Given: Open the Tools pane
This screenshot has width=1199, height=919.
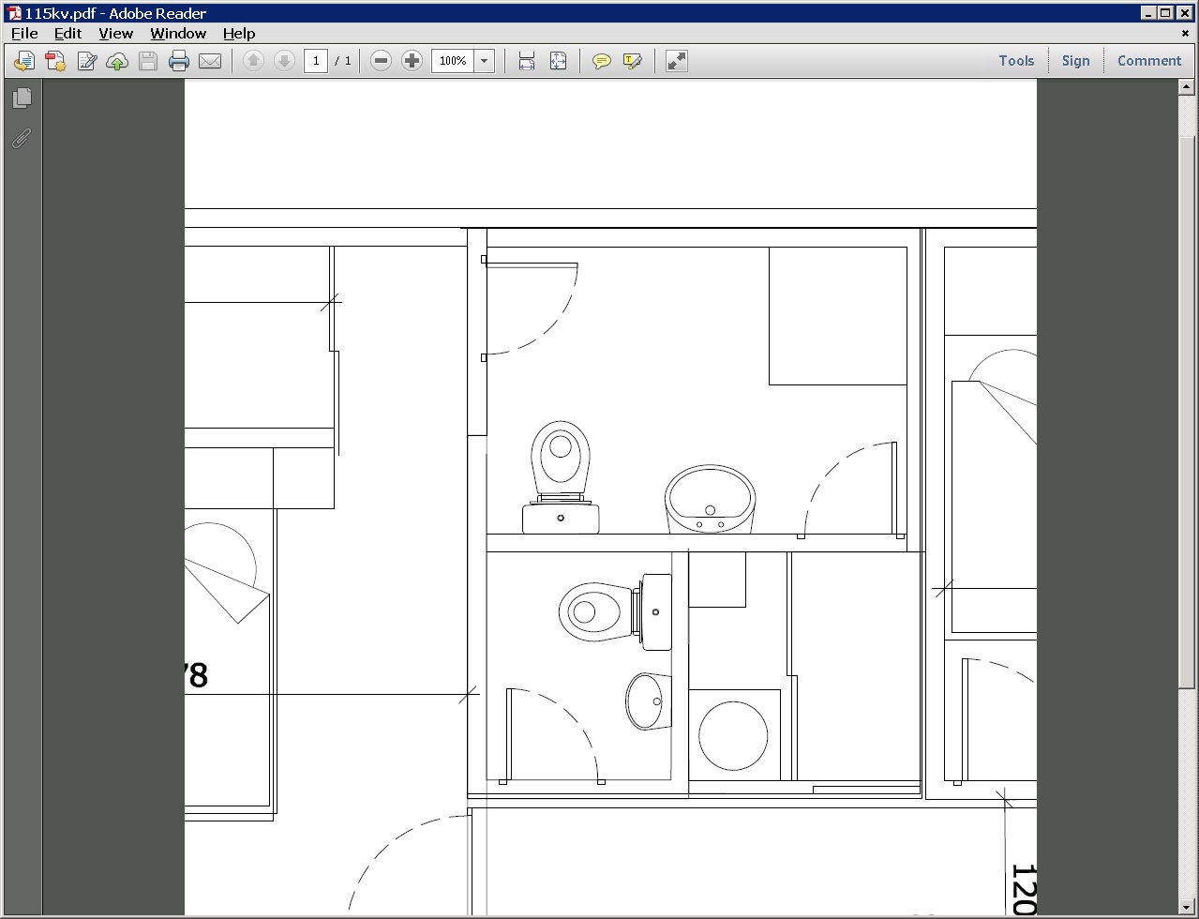Looking at the screenshot, I should coord(1016,61).
